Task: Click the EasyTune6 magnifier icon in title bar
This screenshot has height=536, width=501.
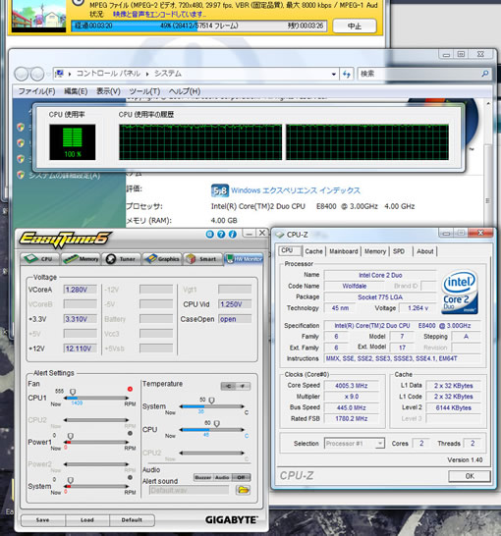Action: coord(209,235)
